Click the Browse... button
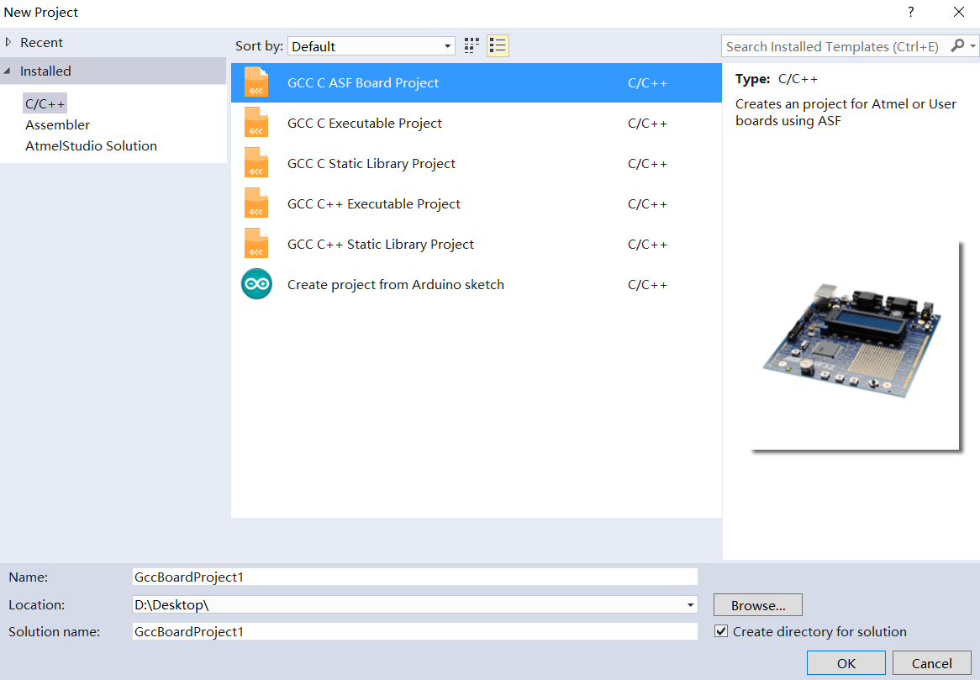This screenshot has height=680, width=980. point(757,605)
